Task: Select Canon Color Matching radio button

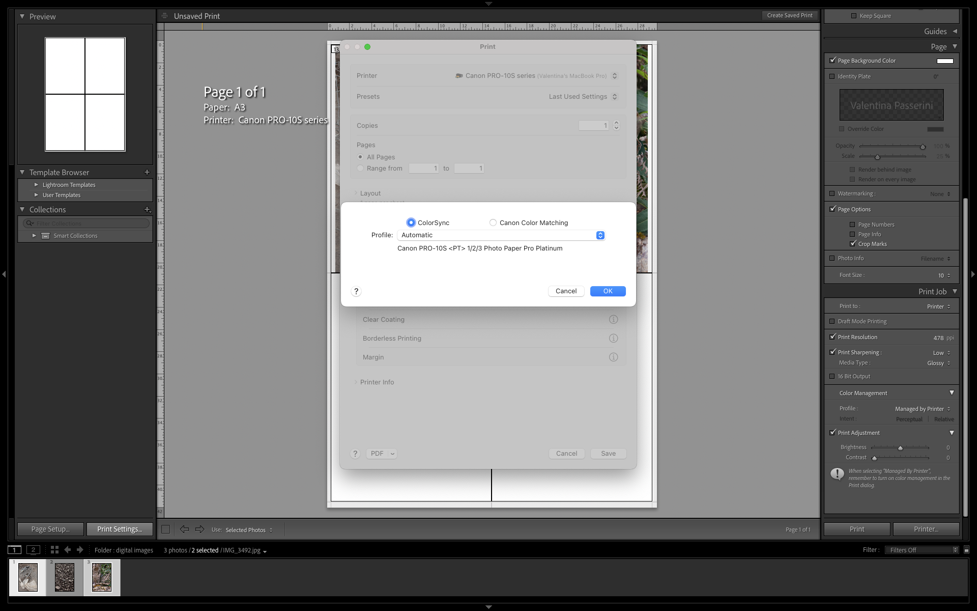Action: click(x=493, y=223)
